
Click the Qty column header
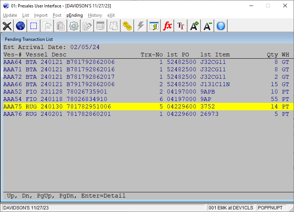[x=272, y=55]
